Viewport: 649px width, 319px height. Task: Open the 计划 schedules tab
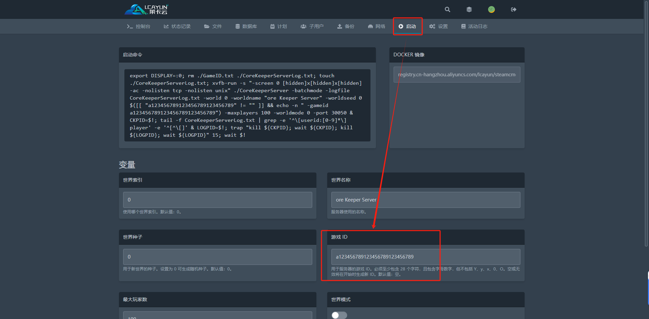point(279,26)
